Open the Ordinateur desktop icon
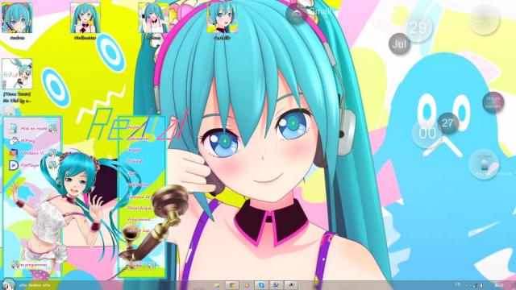516x290 pixels. tap(85, 18)
